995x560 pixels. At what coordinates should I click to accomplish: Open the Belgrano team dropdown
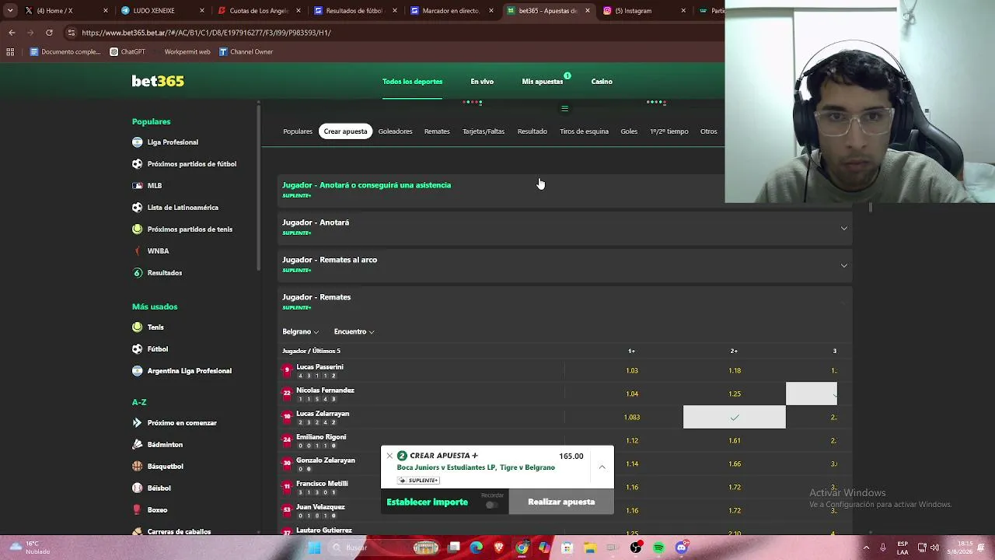coord(301,331)
